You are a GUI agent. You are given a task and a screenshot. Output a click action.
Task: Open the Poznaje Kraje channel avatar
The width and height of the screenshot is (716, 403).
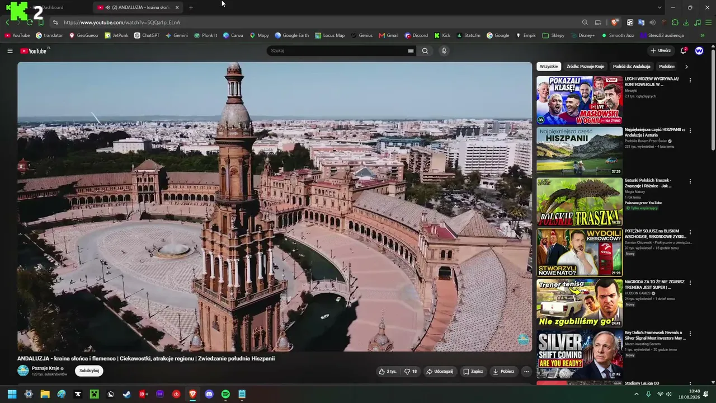[23, 371]
